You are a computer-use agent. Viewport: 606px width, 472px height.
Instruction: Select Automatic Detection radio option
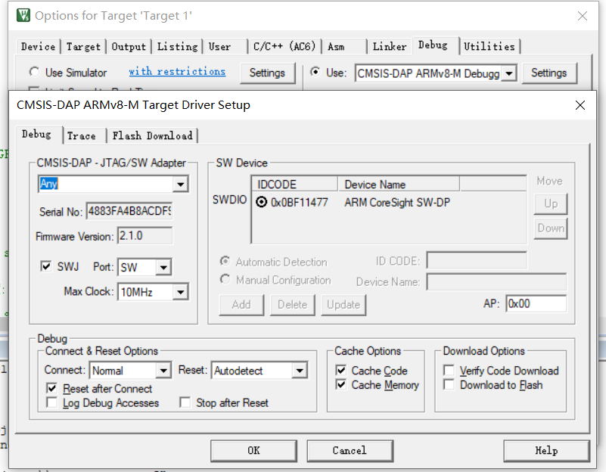(225, 262)
